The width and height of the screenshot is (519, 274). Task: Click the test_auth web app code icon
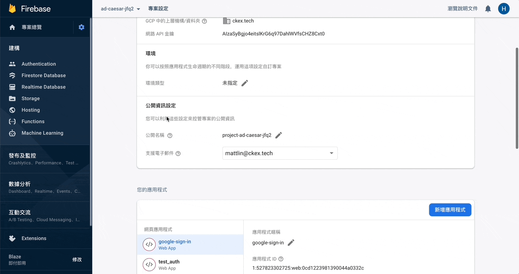tap(149, 265)
